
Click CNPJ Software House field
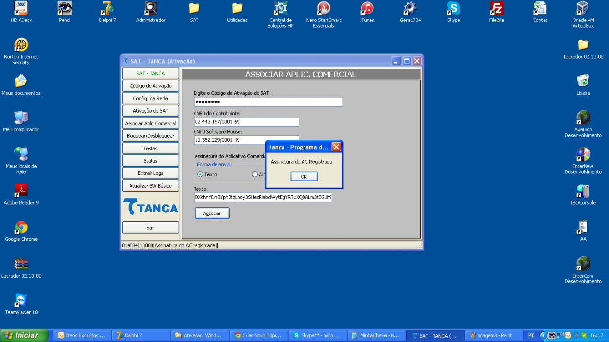pyautogui.click(x=246, y=140)
